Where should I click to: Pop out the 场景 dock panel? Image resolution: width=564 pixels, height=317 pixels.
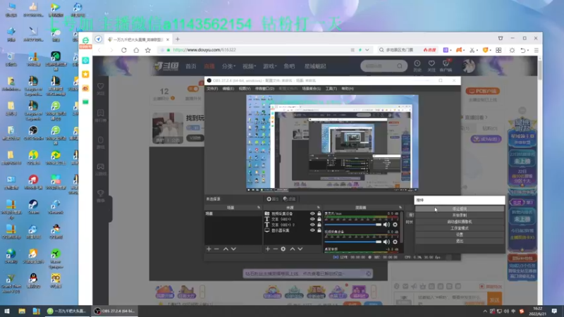[259, 207]
